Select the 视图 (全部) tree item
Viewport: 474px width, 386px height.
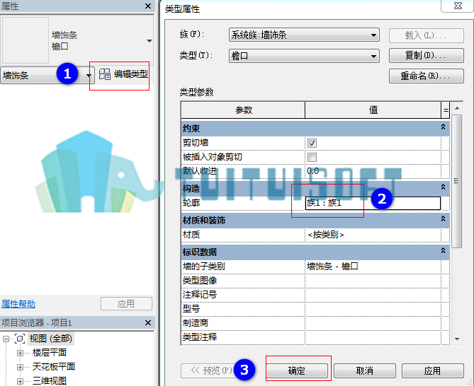tap(51, 339)
